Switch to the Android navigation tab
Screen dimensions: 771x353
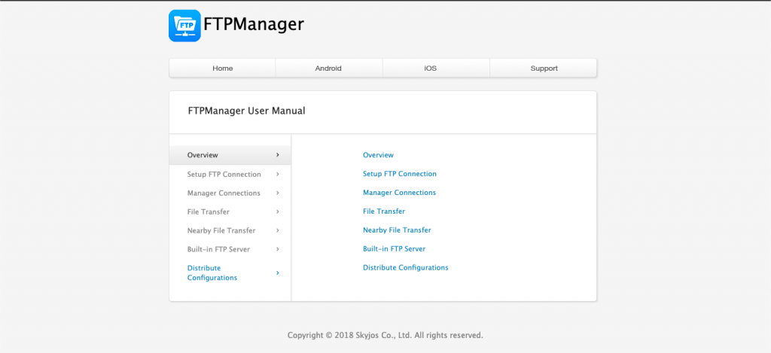[x=328, y=68]
